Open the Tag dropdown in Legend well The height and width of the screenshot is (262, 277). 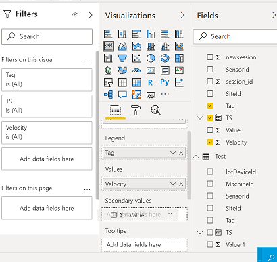(173, 153)
